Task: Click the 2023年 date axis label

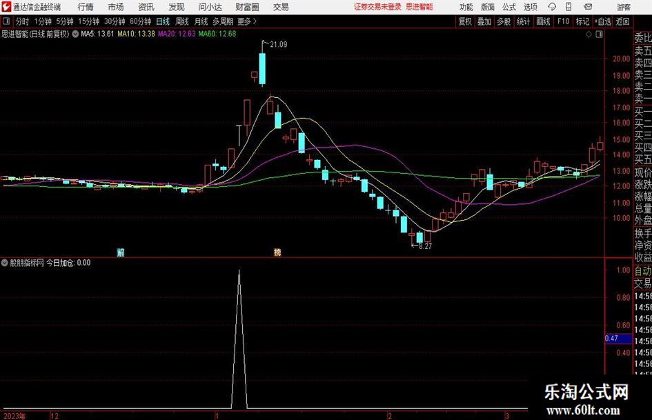Action: coord(14,416)
